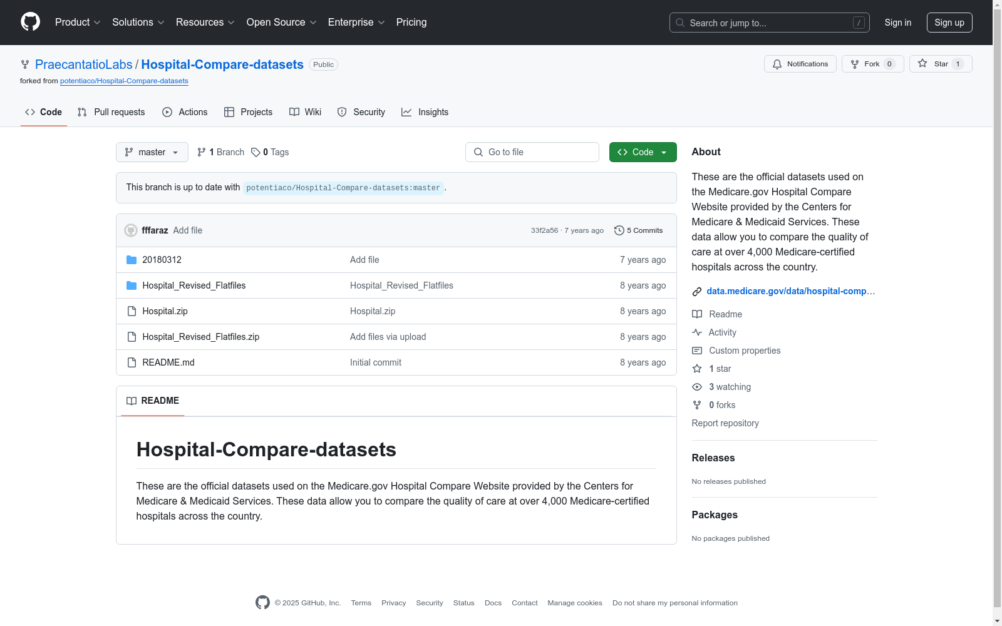The height and width of the screenshot is (626, 1002).
Task: Go to the Pricing page
Action: point(411,23)
